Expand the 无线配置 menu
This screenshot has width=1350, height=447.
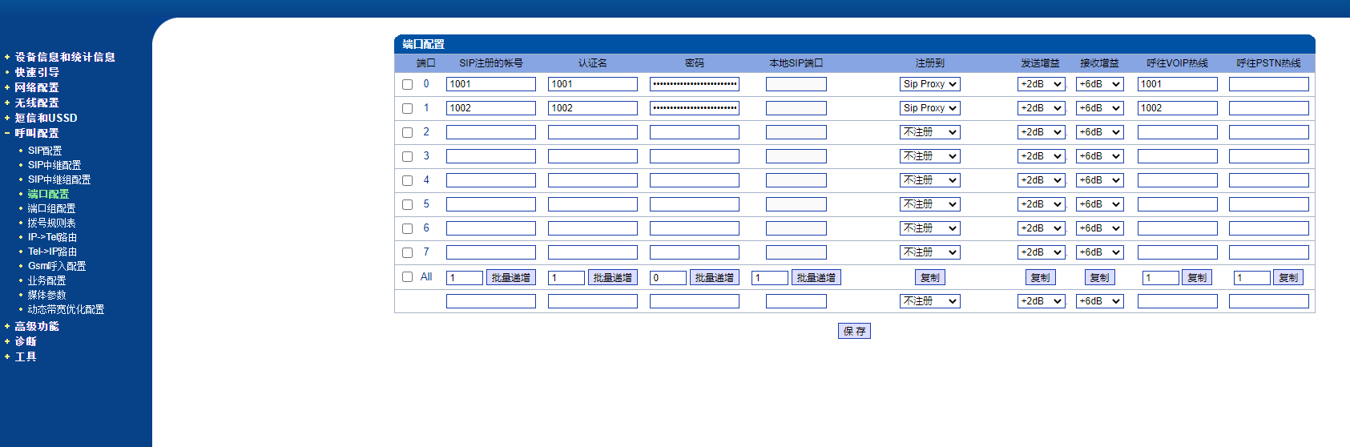(37, 103)
